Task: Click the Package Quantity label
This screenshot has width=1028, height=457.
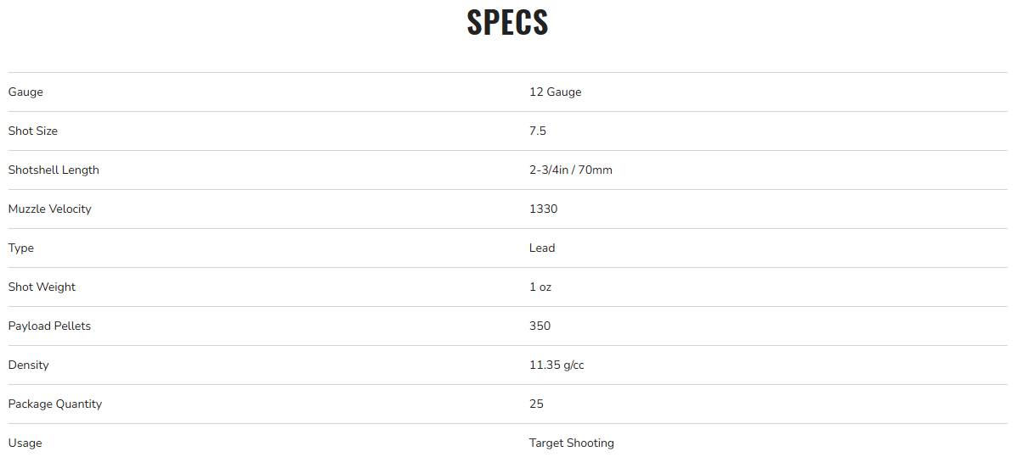Action: pos(54,404)
